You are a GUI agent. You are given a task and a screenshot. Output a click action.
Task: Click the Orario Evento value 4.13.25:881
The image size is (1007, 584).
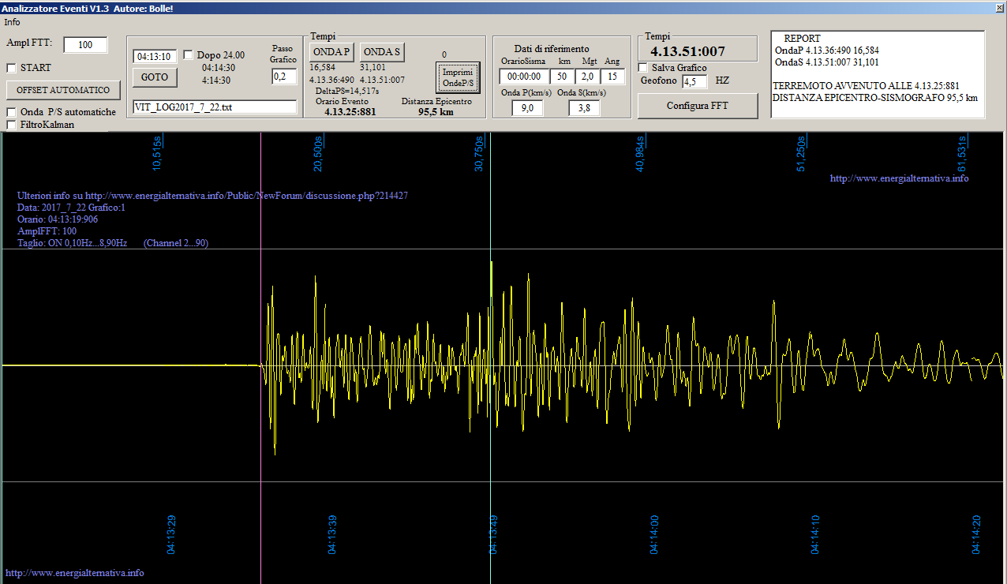pyautogui.click(x=350, y=112)
